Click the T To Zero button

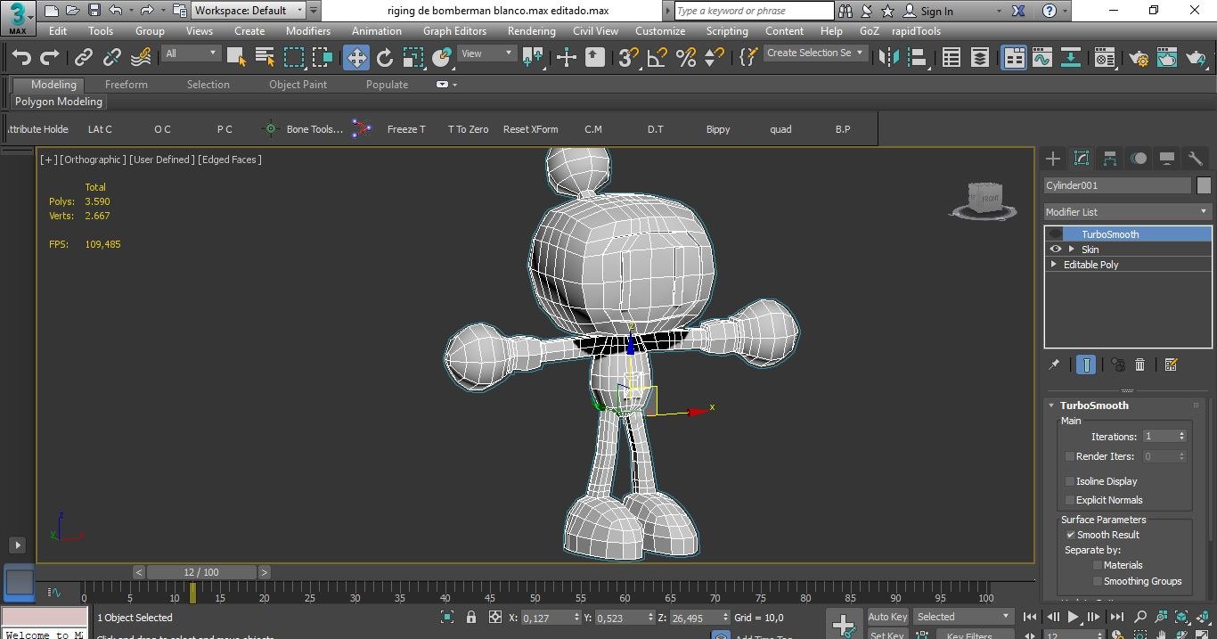tap(469, 129)
